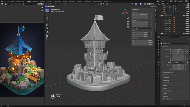Toggle visibility of Empty.006 in outliner
The width and height of the screenshot is (190, 107).
click(x=186, y=18)
